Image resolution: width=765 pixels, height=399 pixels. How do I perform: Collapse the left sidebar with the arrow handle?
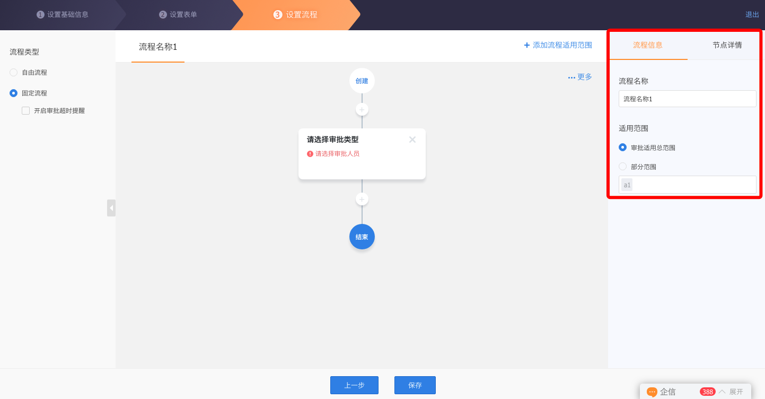point(111,207)
